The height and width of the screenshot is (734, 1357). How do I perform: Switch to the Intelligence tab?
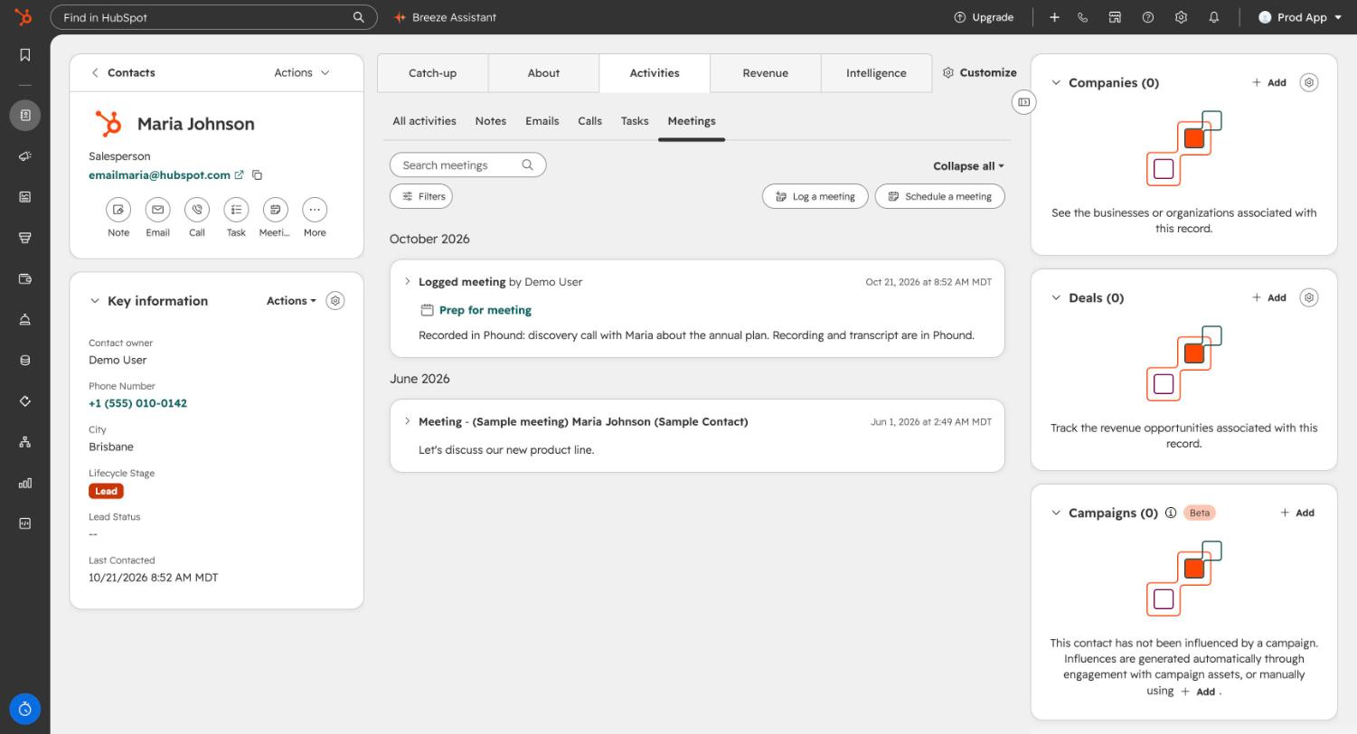pos(876,73)
